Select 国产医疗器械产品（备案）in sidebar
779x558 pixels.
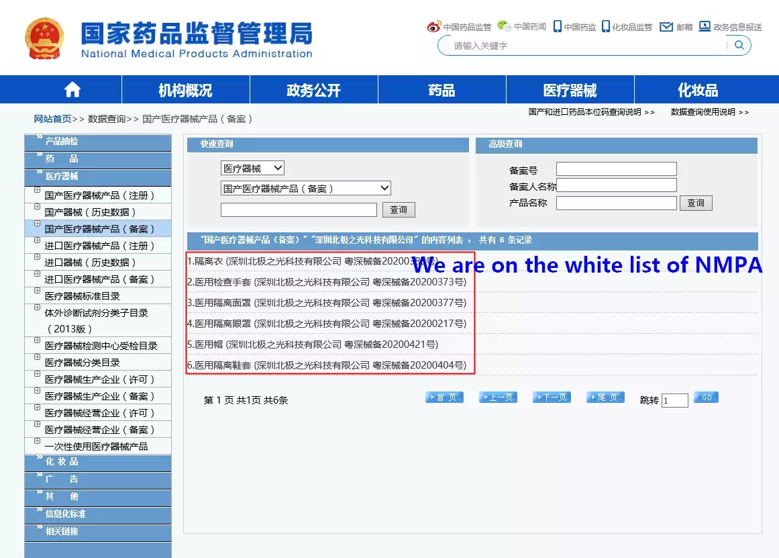99,229
